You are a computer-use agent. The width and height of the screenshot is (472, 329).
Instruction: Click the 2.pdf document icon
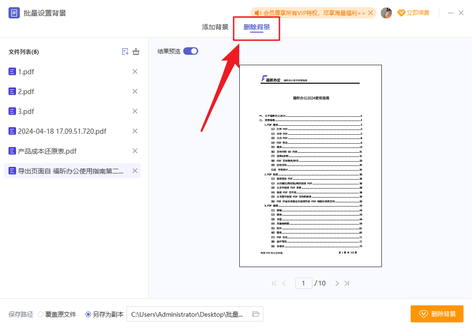point(12,91)
